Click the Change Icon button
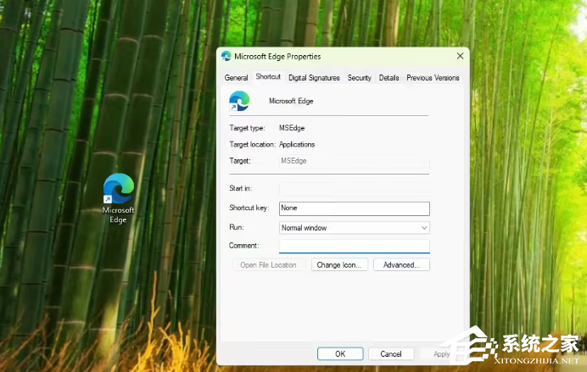Viewport: 587px width, 372px height. (x=339, y=265)
